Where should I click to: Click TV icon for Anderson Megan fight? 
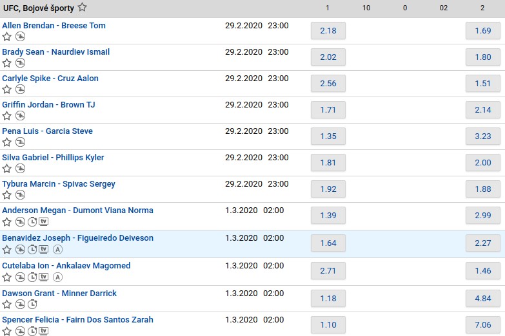(44, 222)
